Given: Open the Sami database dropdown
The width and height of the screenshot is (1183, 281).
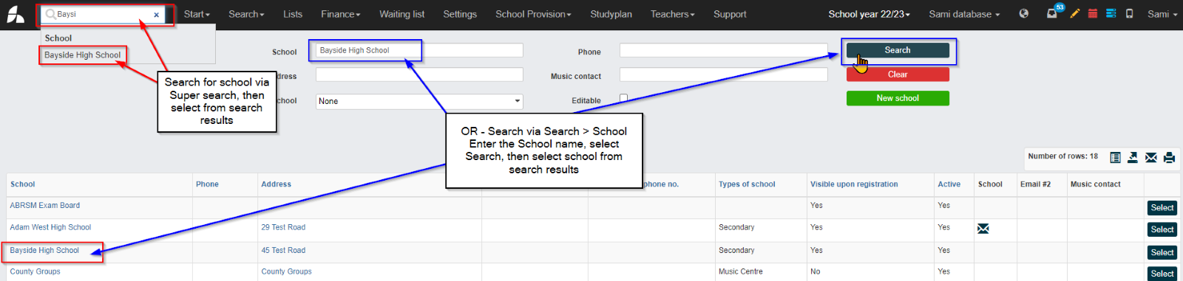Looking at the screenshot, I should click(964, 14).
